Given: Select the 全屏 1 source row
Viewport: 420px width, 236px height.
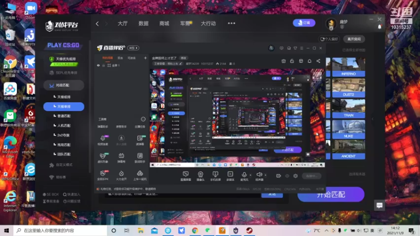Looking at the screenshot, I should point(122,65).
